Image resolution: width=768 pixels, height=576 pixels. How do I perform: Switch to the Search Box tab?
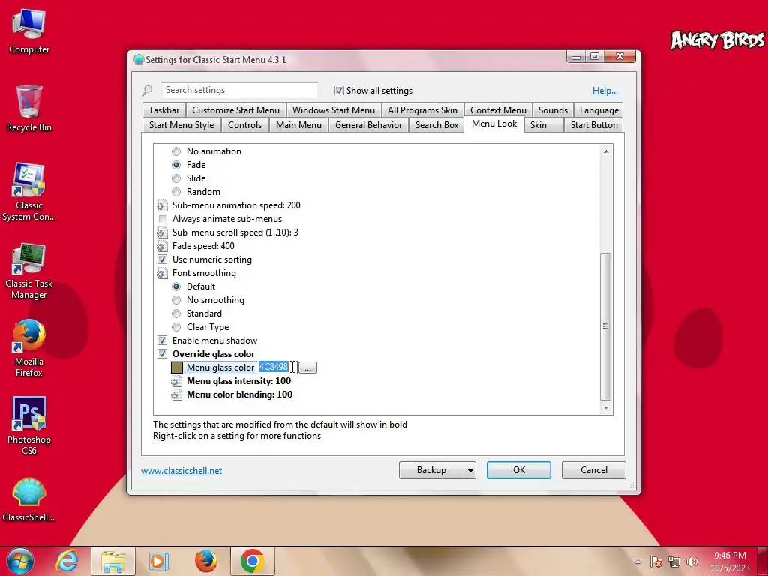(x=437, y=125)
